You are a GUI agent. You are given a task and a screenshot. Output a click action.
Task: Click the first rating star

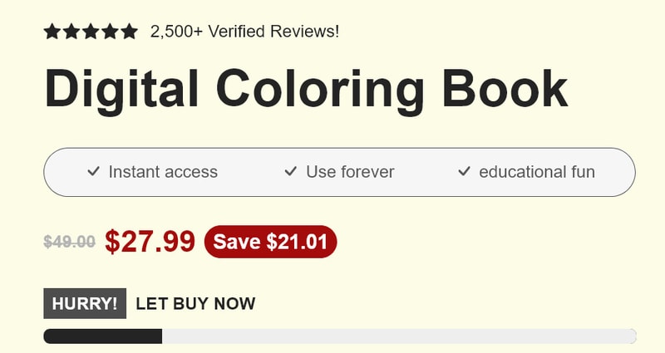pos(52,32)
